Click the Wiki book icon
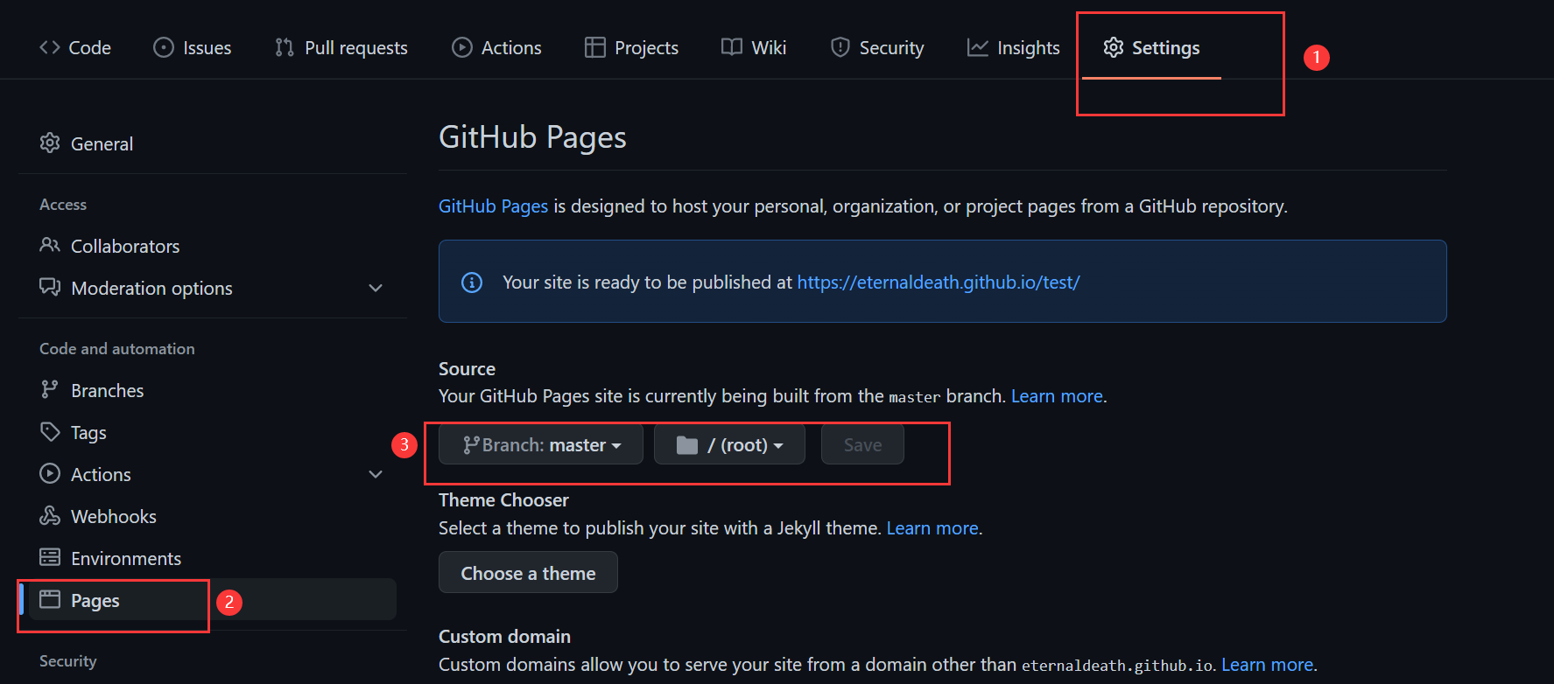The width and height of the screenshot is (1554, 684). 732,47
